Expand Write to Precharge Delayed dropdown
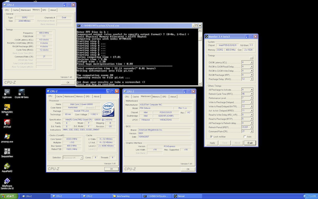The image size is (318, 199). click(x=251, y=102)
